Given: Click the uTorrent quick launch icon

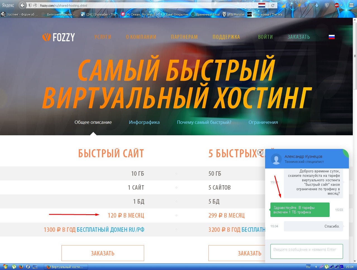Looking at the screenshot, I should coord(14,267).
